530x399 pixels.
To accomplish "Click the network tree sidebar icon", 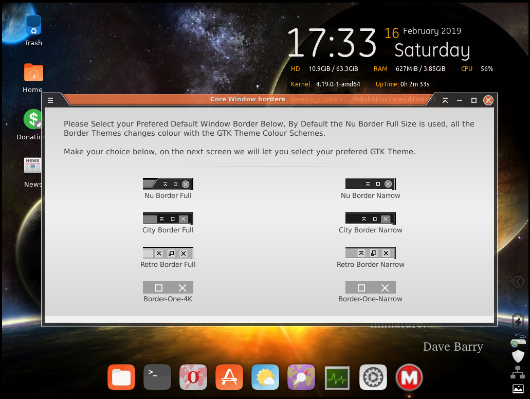I will point(517,372).
